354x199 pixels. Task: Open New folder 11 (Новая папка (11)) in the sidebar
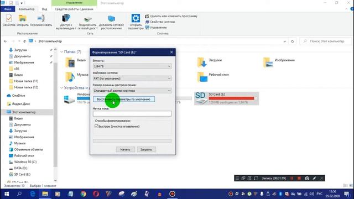(26, 81)
